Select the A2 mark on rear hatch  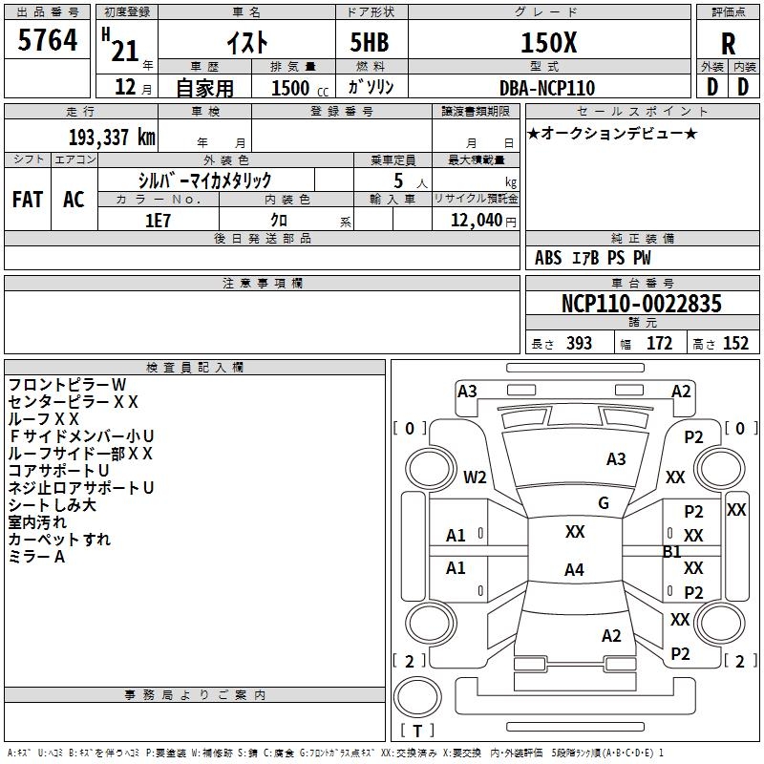click(611, 636)
